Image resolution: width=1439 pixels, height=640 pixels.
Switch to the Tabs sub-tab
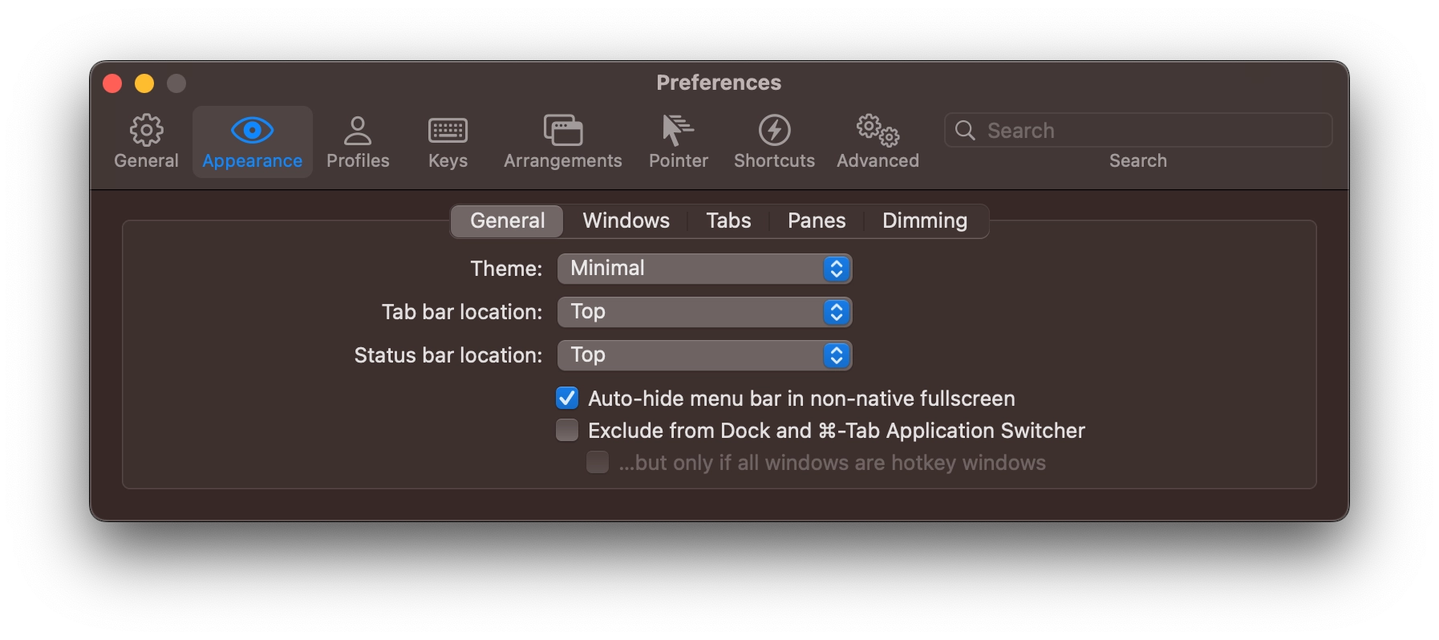(728, 221)
